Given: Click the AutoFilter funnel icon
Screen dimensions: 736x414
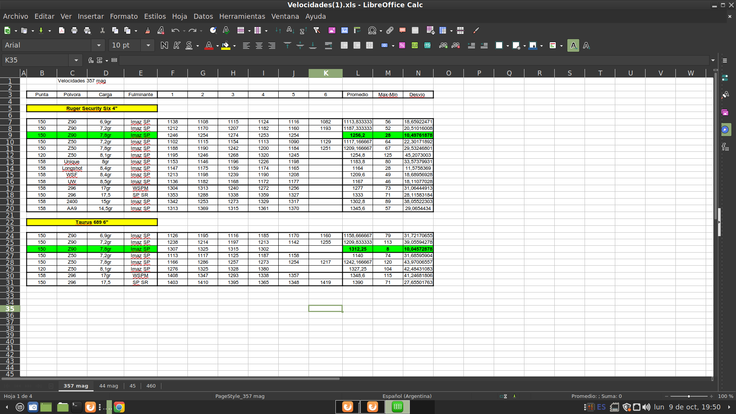Looking at the screenshot, I should coord(317,31).
